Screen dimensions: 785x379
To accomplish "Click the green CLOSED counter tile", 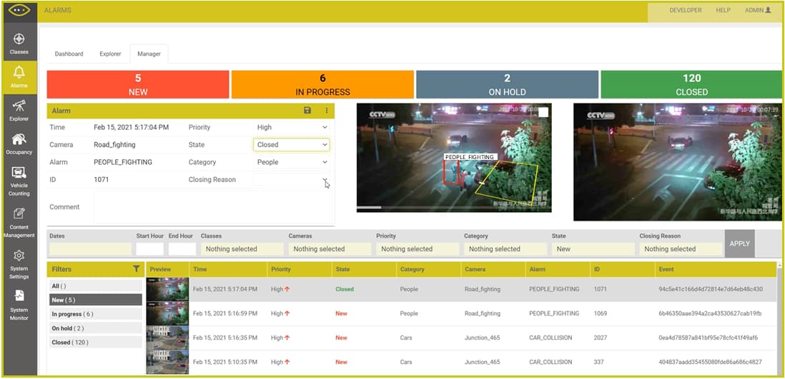I will coord(691,84).
